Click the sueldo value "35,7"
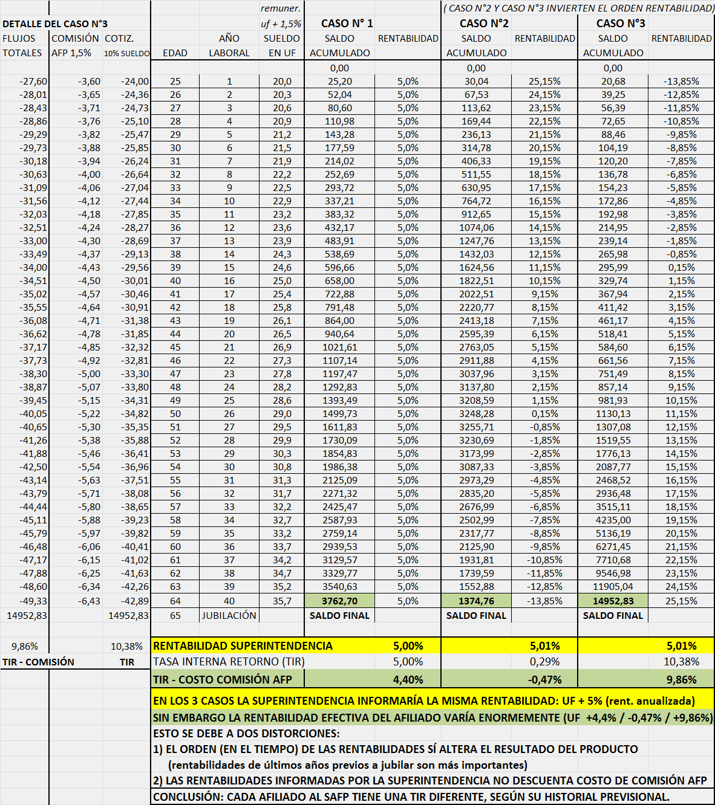This screenshot has width=715, height=805. click(x=282, y=601)
